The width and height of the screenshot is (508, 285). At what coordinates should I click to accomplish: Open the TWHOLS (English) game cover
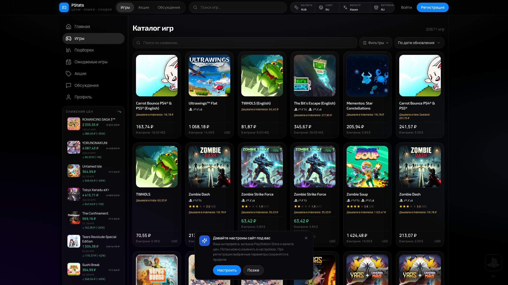tap(262, 75)
